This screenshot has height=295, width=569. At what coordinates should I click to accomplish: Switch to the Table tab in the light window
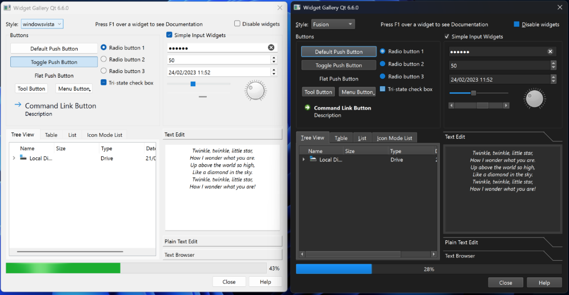tap(51, 135)
